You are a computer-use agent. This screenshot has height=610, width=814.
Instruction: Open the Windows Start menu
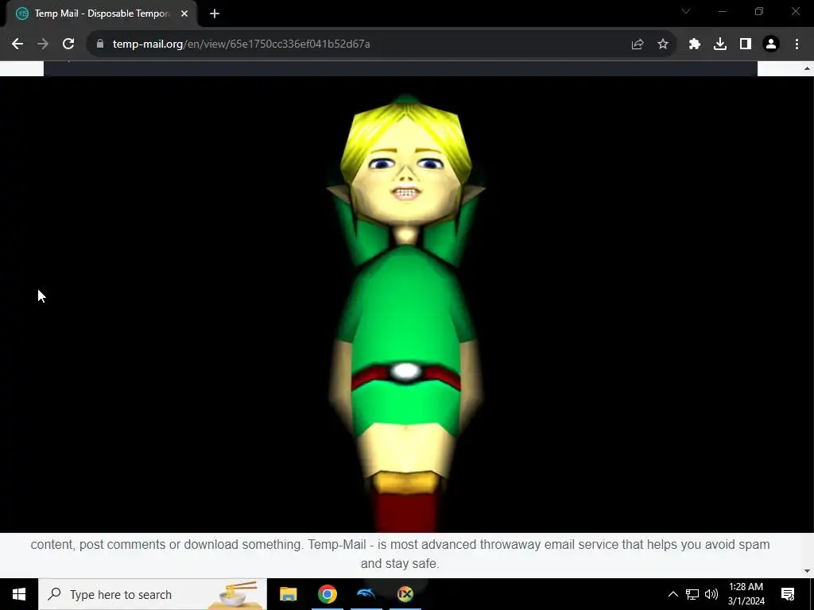pos(19,594)
